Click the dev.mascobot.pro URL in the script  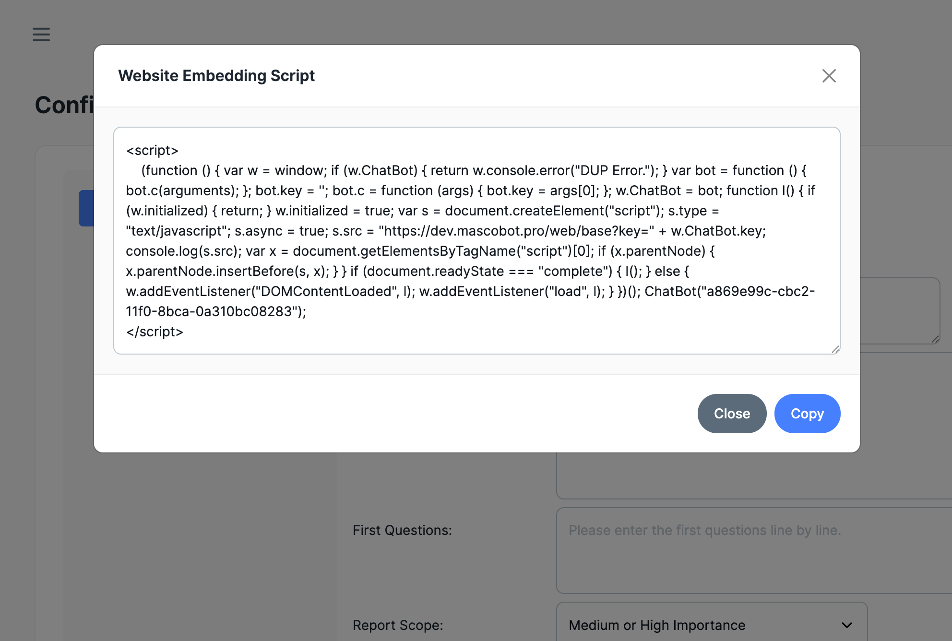[x=516, y=231]
